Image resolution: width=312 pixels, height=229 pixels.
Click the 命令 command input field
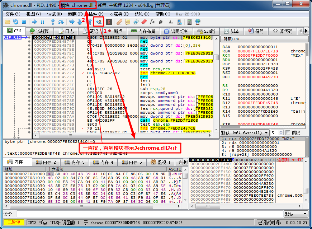pyautogui.click(x=150, y=214)
